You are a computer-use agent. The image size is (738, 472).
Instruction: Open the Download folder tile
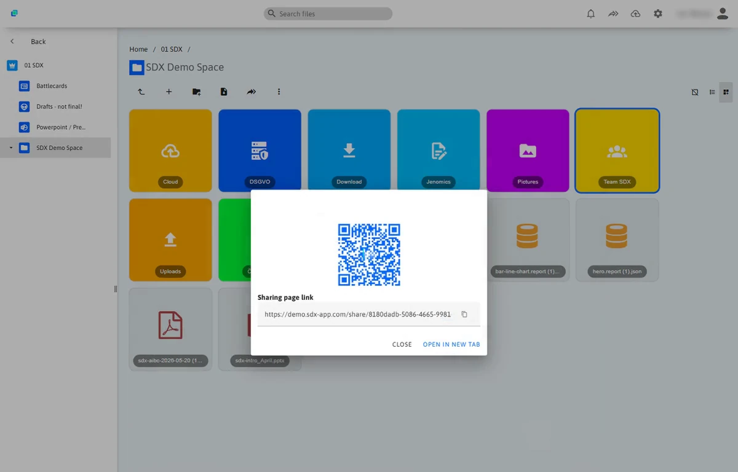point(349,151)
